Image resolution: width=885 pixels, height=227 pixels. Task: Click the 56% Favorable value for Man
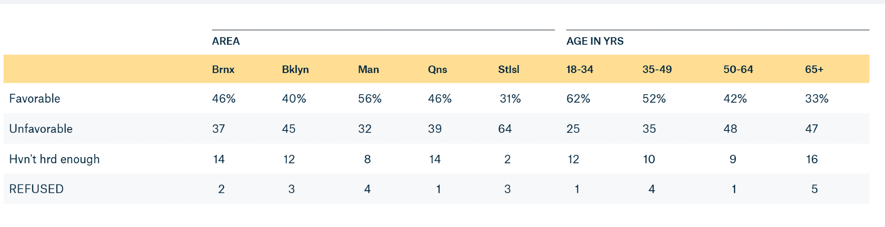(x=369, y=98)
